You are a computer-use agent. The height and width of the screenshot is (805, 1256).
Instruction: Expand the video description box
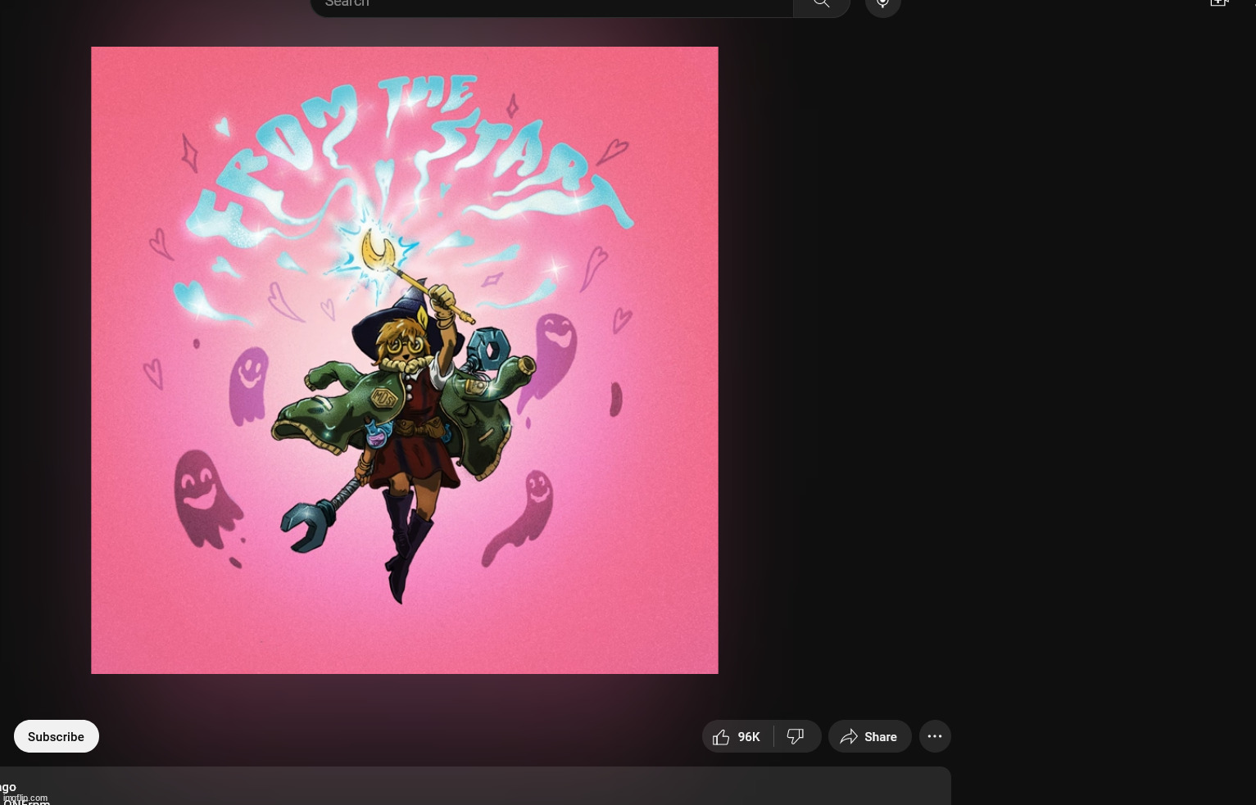point(475,786)
